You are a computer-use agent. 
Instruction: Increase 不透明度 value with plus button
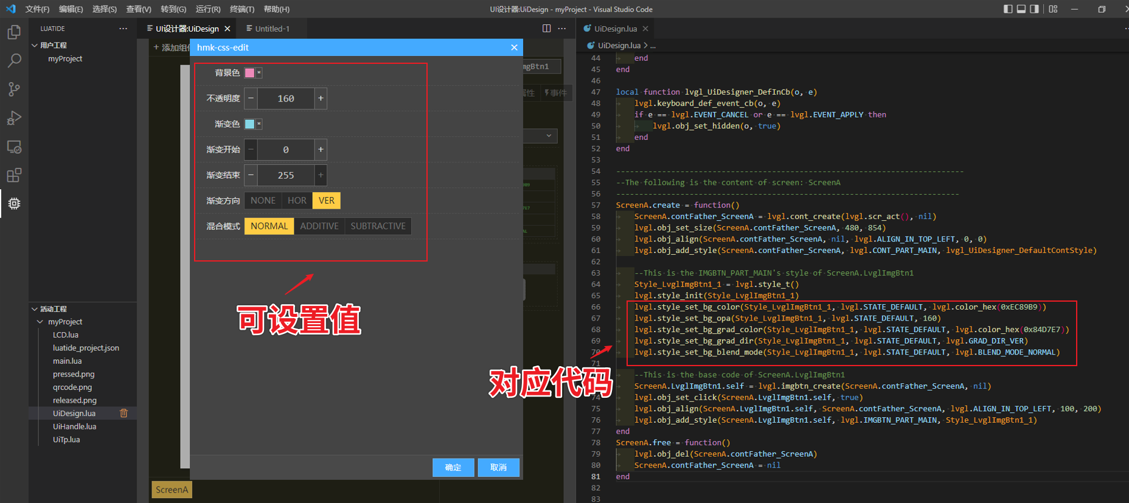(321, 99)
